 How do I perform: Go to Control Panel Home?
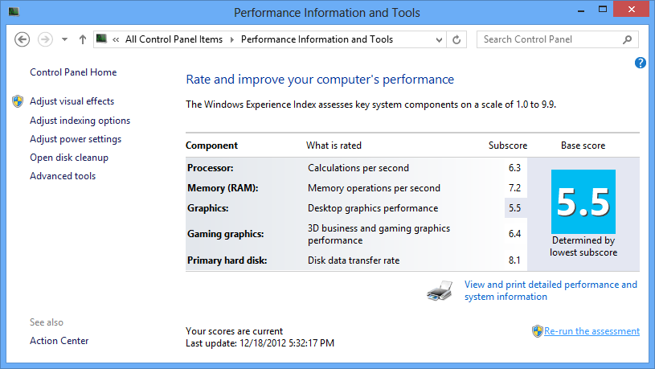(x=73, y=72)
